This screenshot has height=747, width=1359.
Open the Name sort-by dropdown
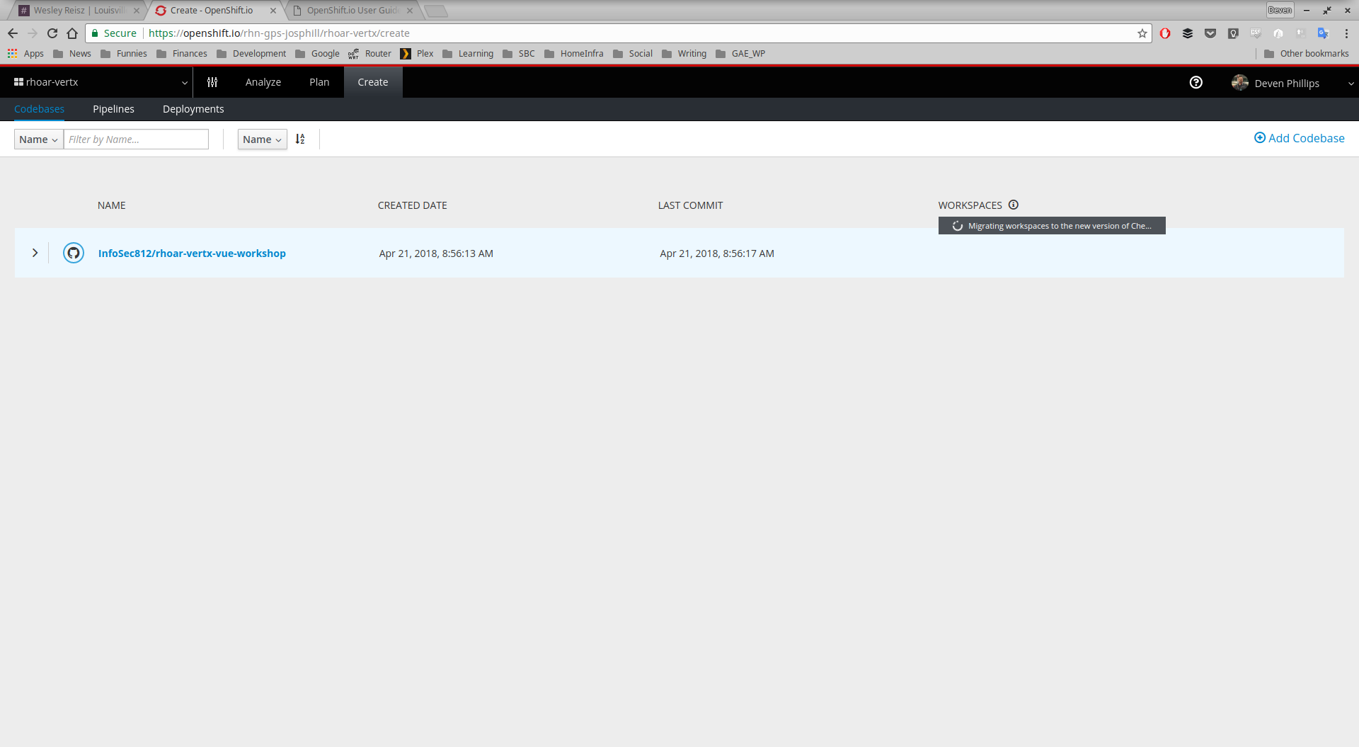tap(263, 139)
